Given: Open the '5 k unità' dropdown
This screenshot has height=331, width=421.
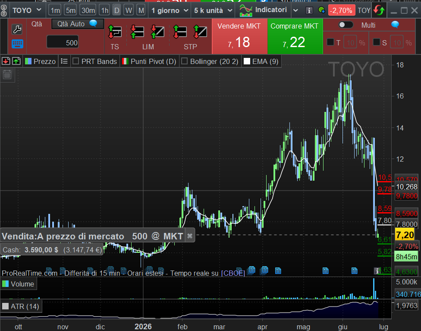Looking at the screenshot, I should click(213, 10).
